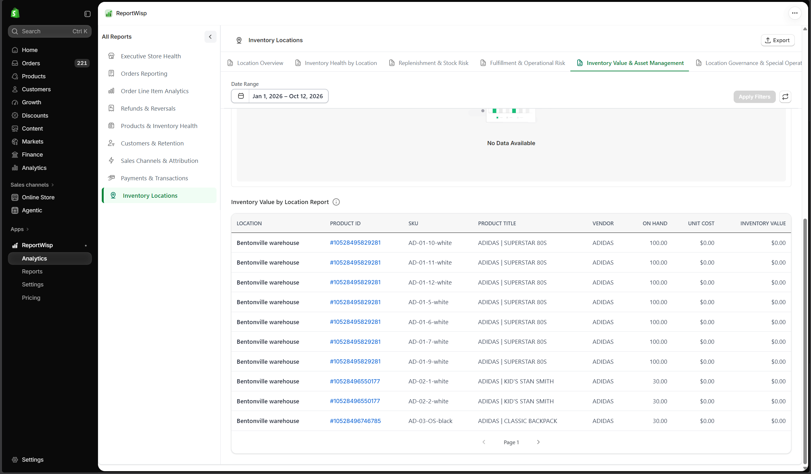This screenshot has width=811, height=474.
Task: Open Sales Channels & Attribution report
Action: (159, 161)
